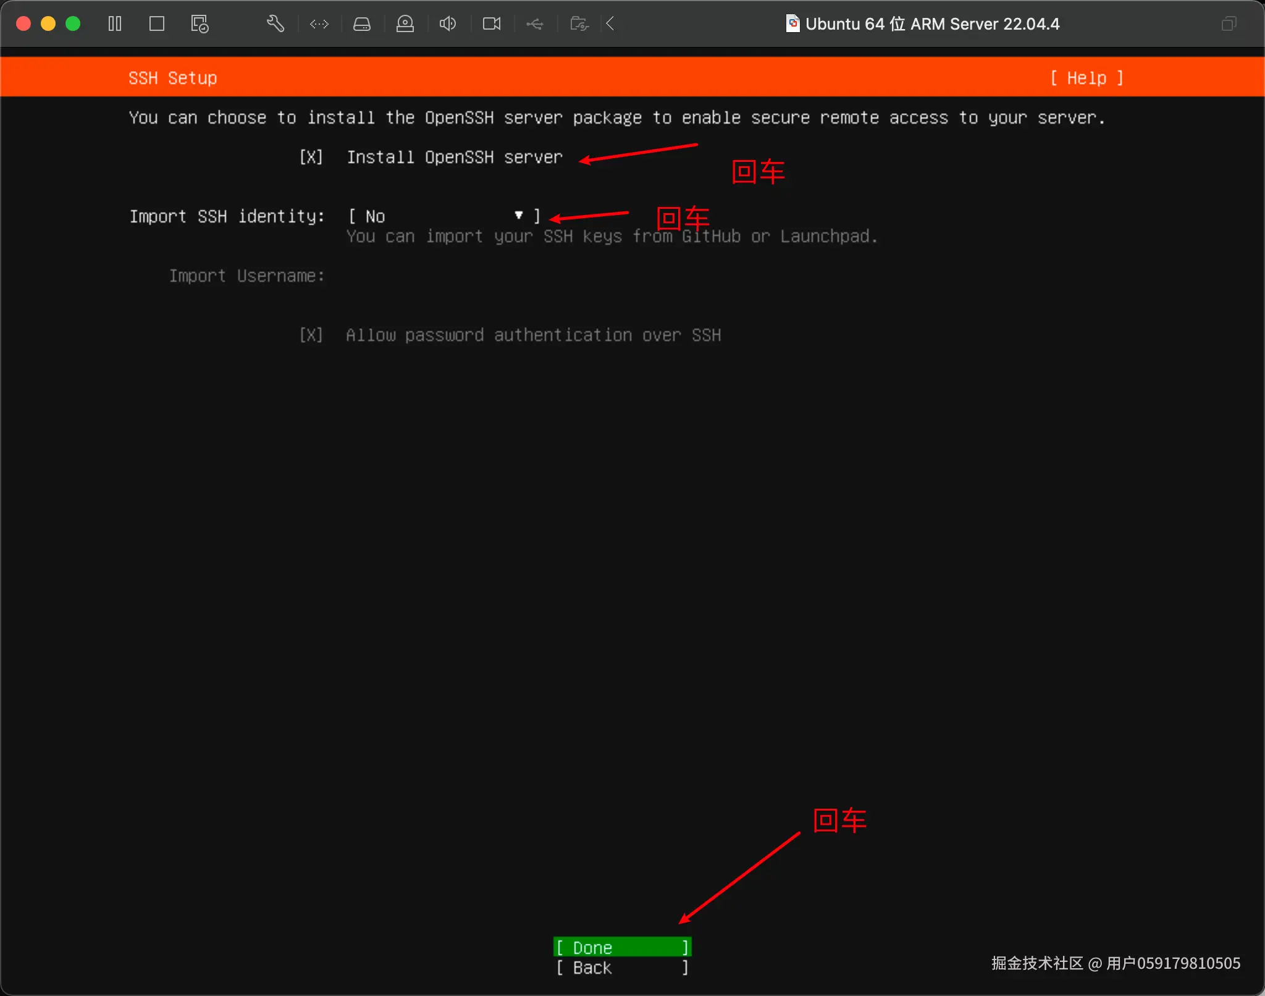Click the hard disk icon
The image size is (1265, 996).
point(362,23)
